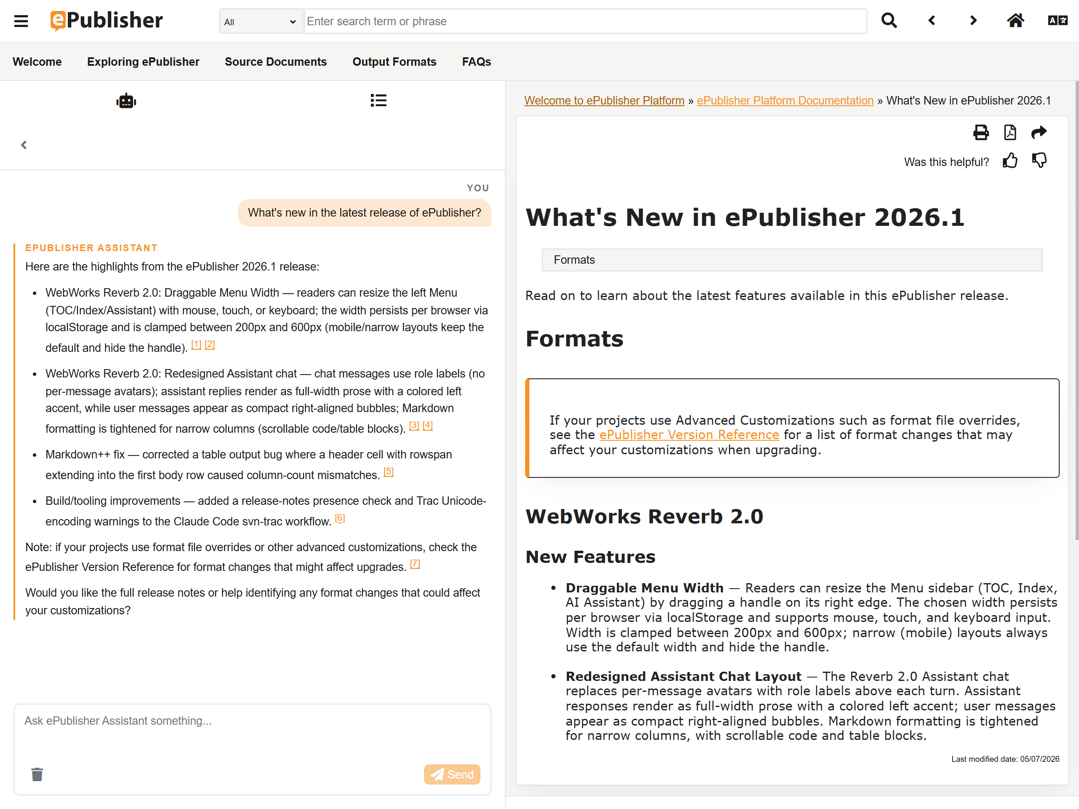Open the Welcome tab
Screen dimensions: 1079x809
pyautogui.click(x=37, y=62)
